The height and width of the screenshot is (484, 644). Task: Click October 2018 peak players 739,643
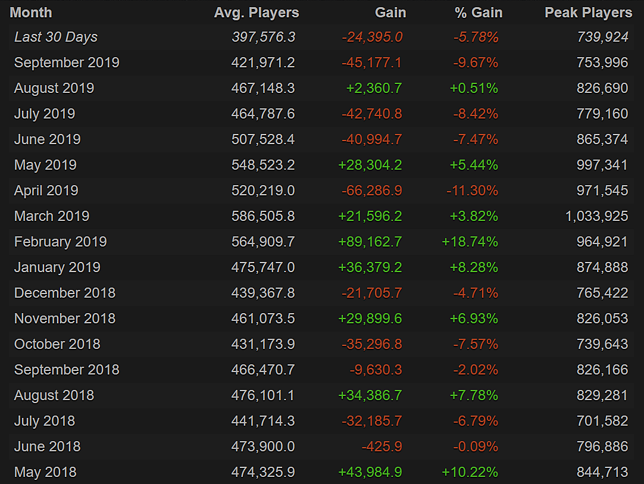602,344
